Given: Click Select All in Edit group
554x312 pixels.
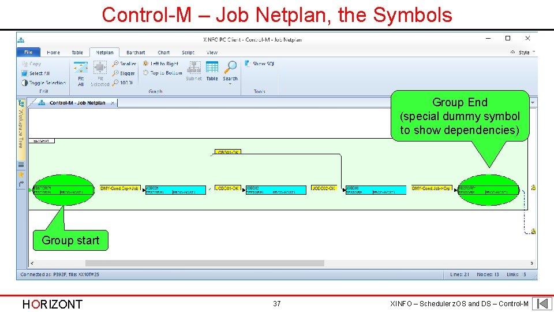Looking at the screenshot, I should 35,73.
